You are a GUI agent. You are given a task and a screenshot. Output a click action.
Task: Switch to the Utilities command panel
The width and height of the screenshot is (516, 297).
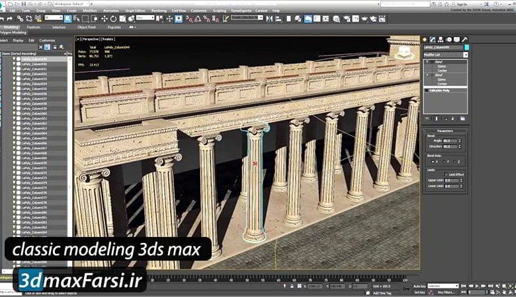click(464, 40)
